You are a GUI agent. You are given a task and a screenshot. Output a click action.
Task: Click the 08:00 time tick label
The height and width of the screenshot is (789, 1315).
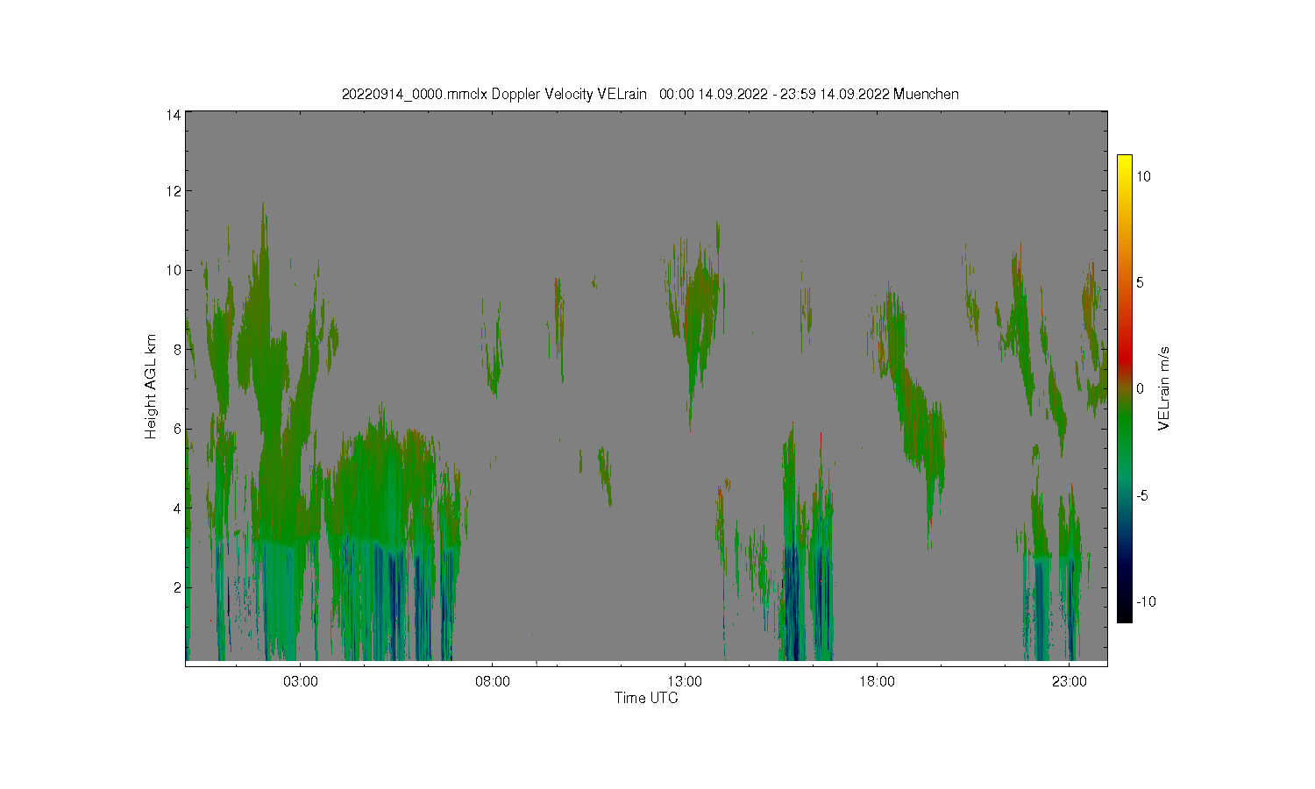tap(493, 681)
